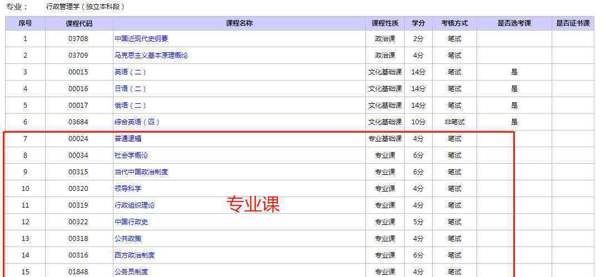Click the 课程代码 column header
The width and height of the screenshot is (605, 277).
pyautogui.click(x=79, y=23)
